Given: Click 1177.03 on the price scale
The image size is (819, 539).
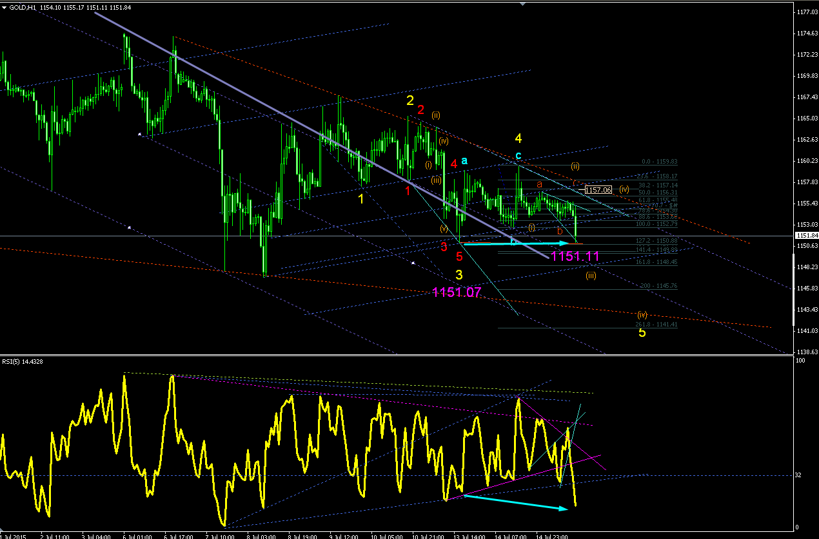Looking at the screenshot, I should (x=806, y=12).
